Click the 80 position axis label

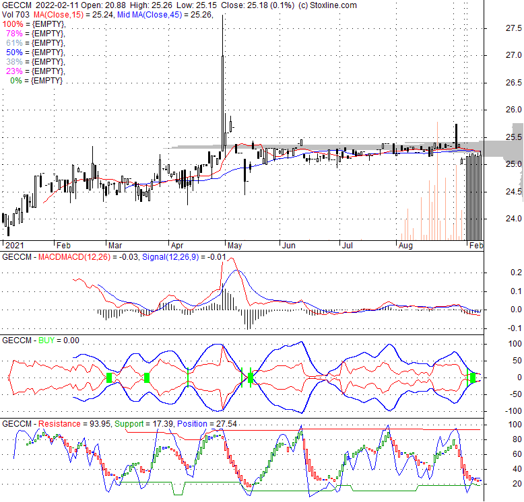point(517,439)
